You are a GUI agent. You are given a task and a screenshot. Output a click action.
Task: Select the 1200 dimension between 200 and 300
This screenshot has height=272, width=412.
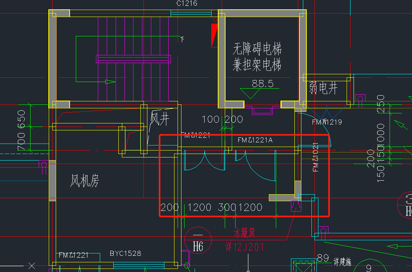(x=199, y=207)
